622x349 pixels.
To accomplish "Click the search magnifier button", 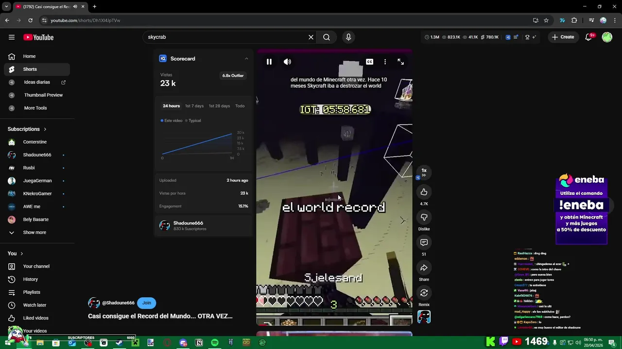I will 327,37.
